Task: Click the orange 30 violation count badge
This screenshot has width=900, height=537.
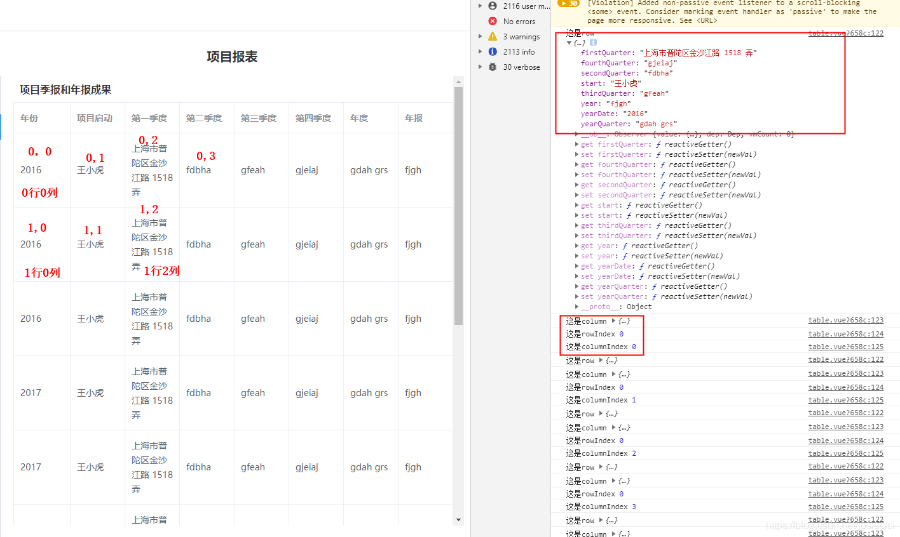Action: click(x=568, y=3)
